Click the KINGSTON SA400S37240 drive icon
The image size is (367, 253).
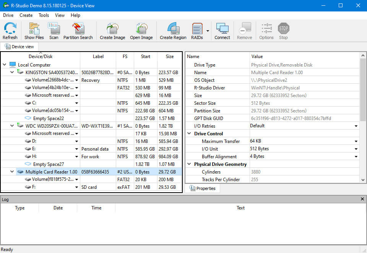(20, 72)
